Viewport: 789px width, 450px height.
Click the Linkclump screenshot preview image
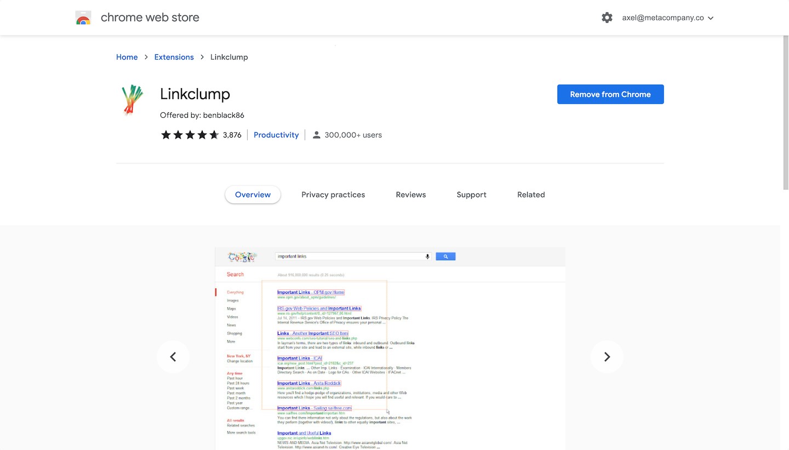click(390, 349)
